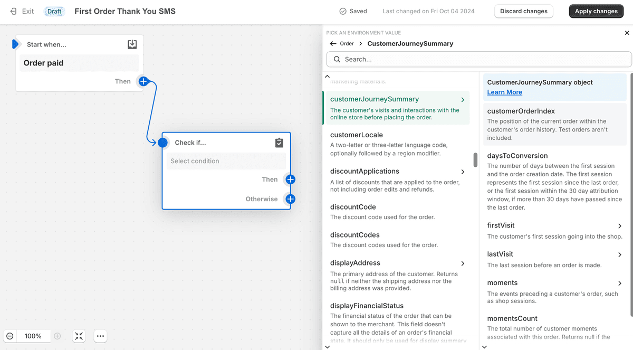Open the more options ellipsis menu
The width and height of the screenshot is (633, 350).
pyautogui.click(x=100, y=336)
